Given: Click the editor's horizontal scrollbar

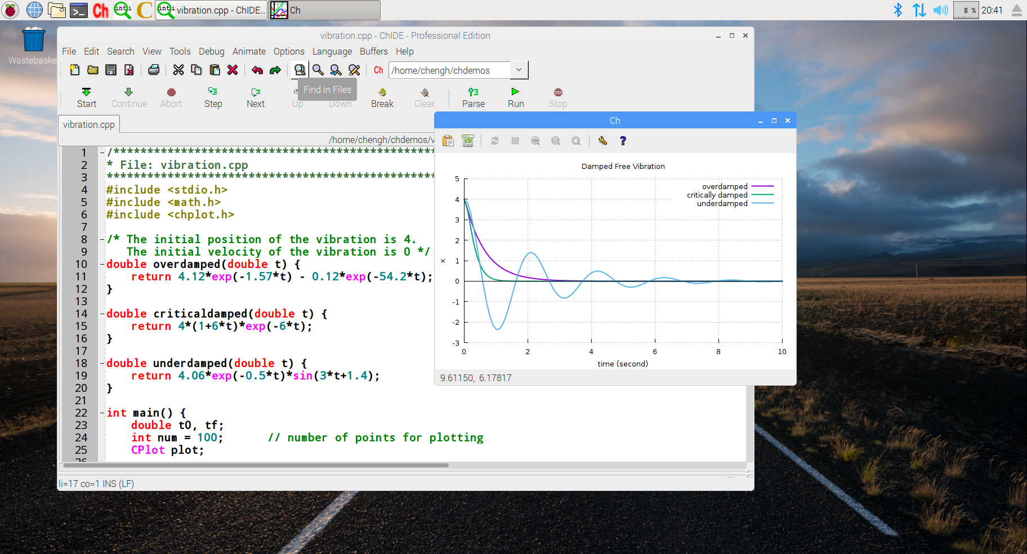Looking at the screenshot, I should tap(256, 465).
